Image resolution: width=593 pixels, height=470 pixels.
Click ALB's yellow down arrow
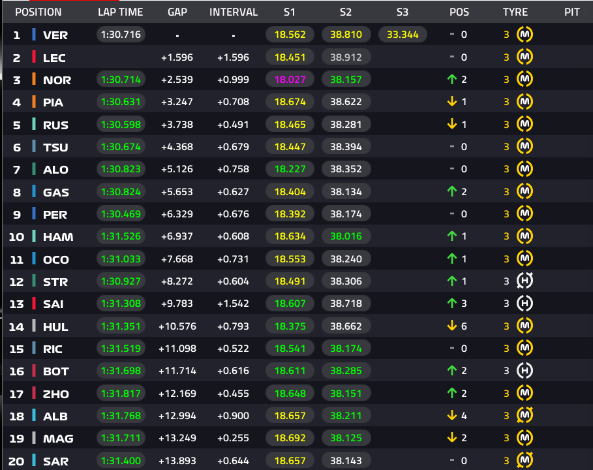click(x=452, y=416)
